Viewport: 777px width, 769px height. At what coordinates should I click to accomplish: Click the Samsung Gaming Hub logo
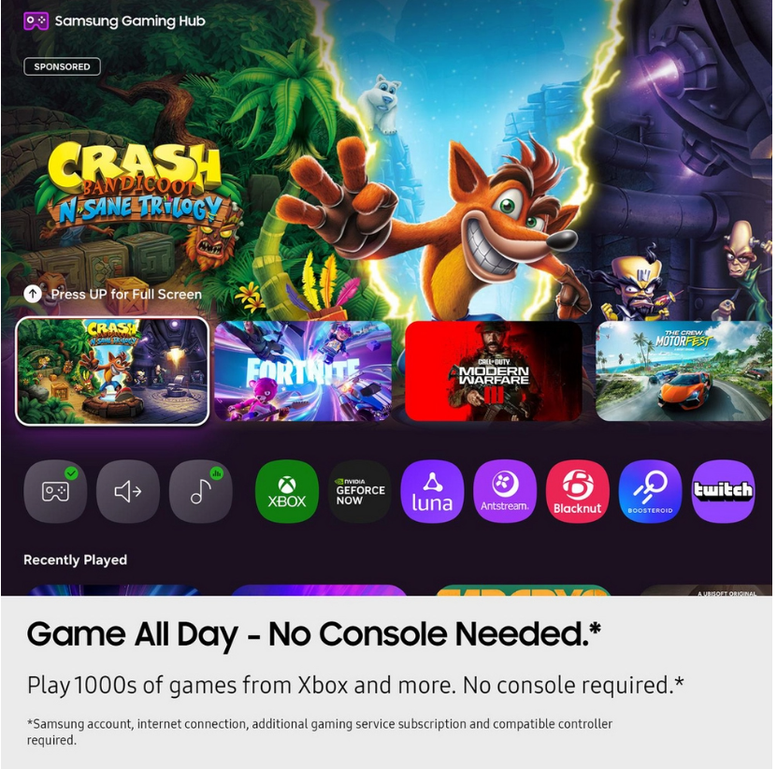click(x=36, y=21)
